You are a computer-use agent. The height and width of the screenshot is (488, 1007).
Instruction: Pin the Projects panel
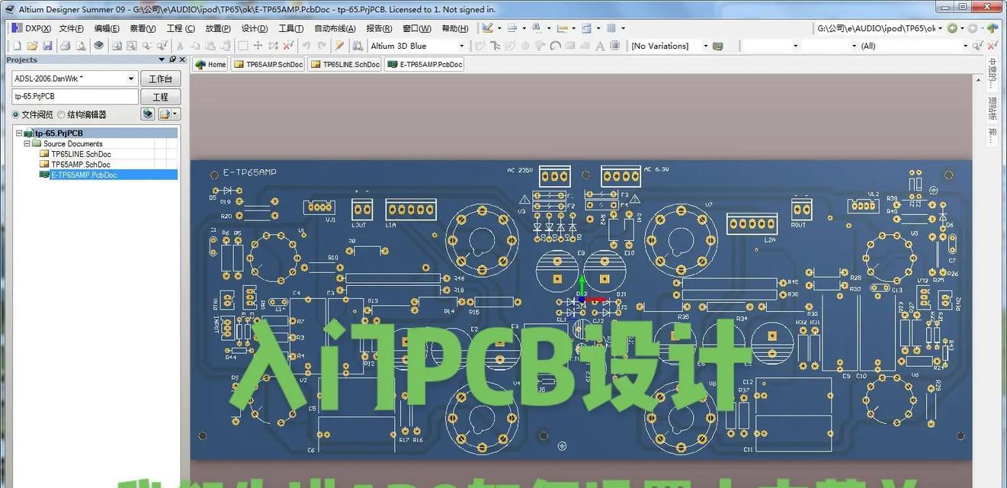tap(172, 59)
